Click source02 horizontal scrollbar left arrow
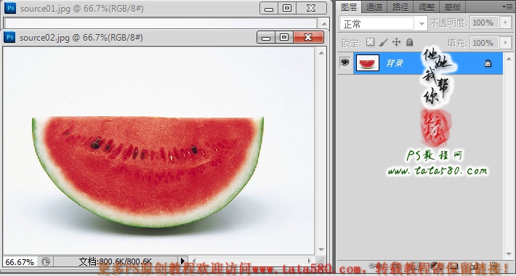The image size is (516, 276). pyautogui.click(x=194, y=261)
